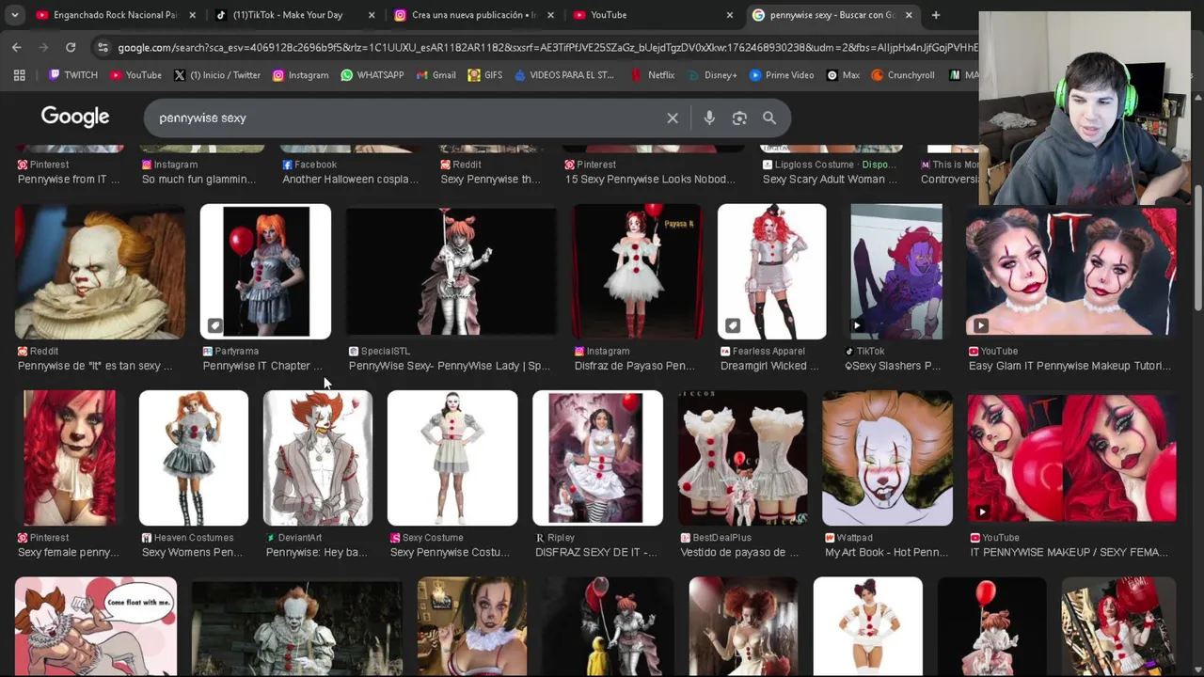Open the Instagram bookmark
This screenshot has height=677, width=1204.
pyautogui.click(x=300, y=75)
